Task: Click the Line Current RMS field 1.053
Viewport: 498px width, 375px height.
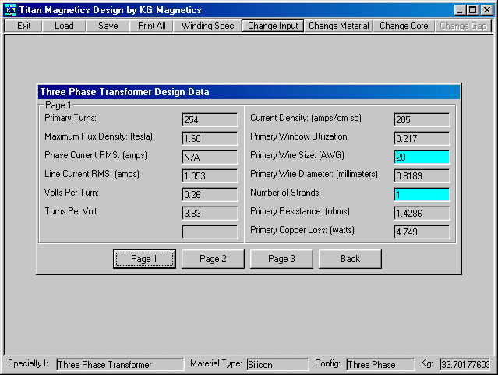Action: (x=210, y=175)
